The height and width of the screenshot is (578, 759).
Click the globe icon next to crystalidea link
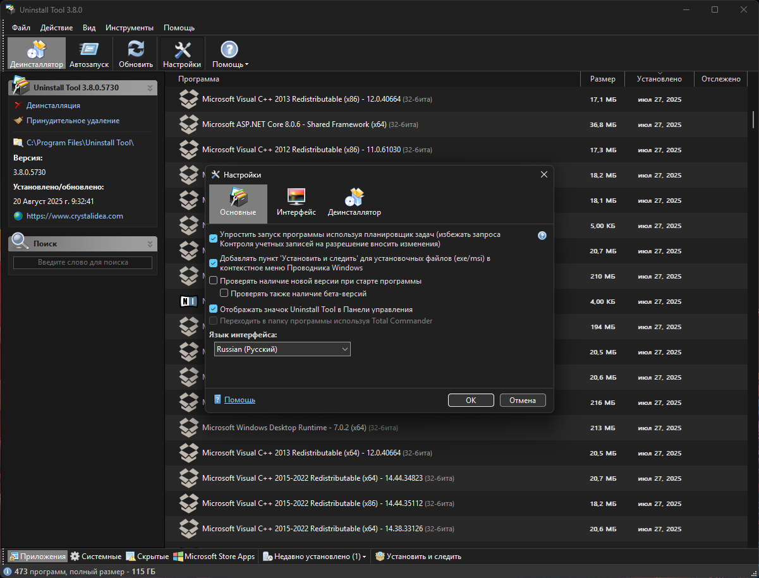click(x=18, y=216)
